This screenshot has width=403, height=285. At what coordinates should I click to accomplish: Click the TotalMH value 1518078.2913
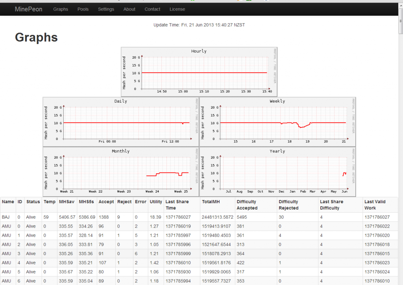(x=216, y=254)
